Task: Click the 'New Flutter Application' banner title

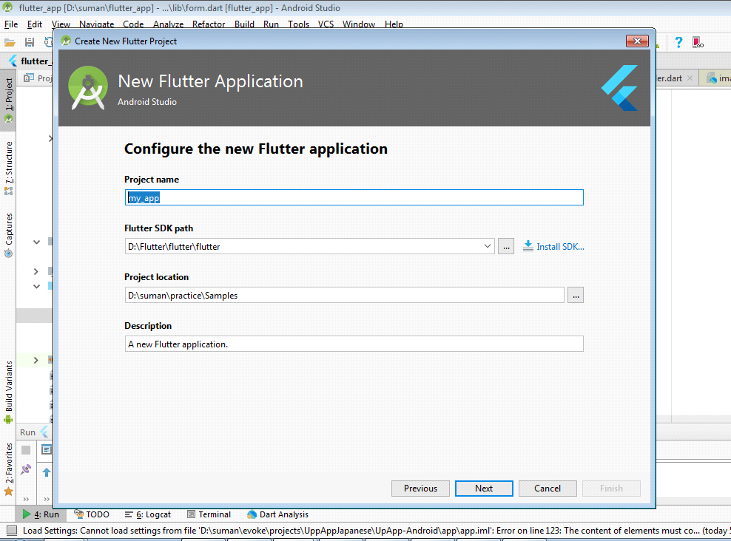Action: (210, 81)
